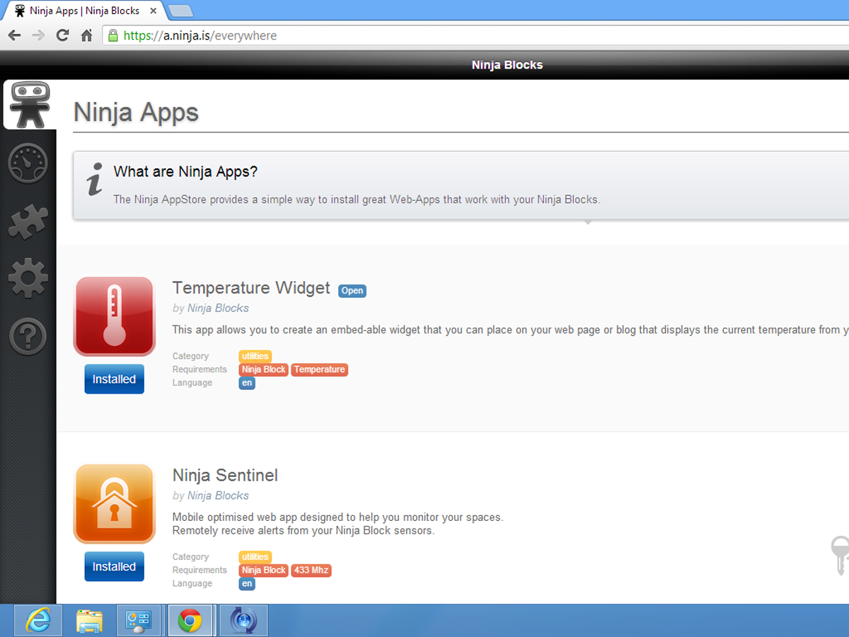
Task: Click the Chrome taskbar icon
Action: [190, 621]
